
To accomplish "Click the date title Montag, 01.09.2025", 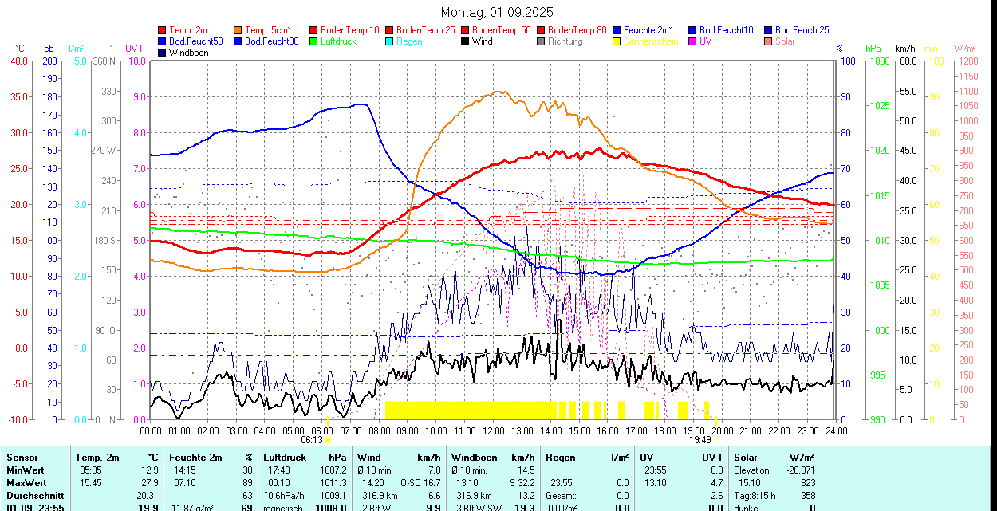I will (x=497, y=13).
